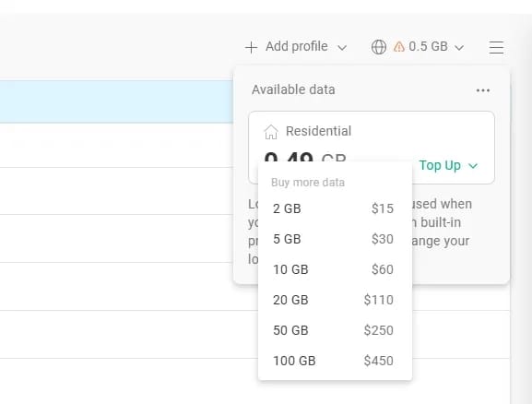Click the plus icon beside Add profile
This screenshot has height=404, width=532.
(x=251, y=47)
